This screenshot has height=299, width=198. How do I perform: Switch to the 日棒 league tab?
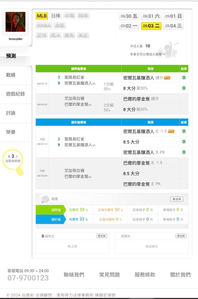point(56,16)
